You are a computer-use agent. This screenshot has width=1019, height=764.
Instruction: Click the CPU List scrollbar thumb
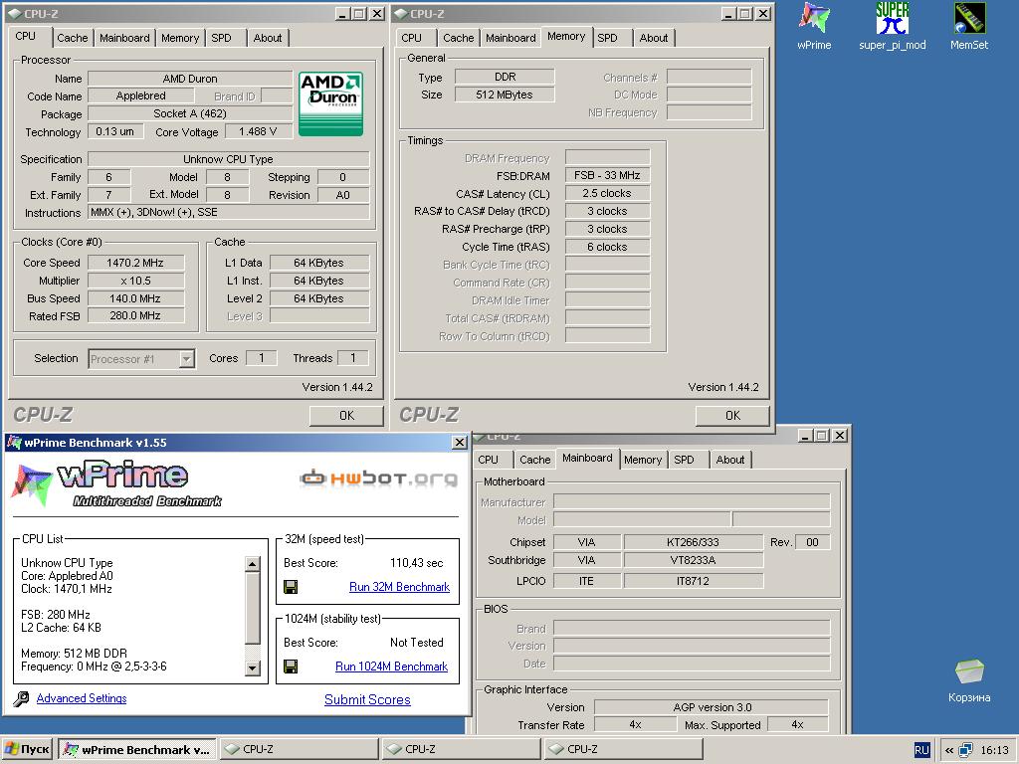point(253,608)
